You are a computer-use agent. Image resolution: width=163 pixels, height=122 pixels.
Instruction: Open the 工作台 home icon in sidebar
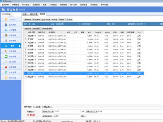pyautogui.click(x=6, y=20)
